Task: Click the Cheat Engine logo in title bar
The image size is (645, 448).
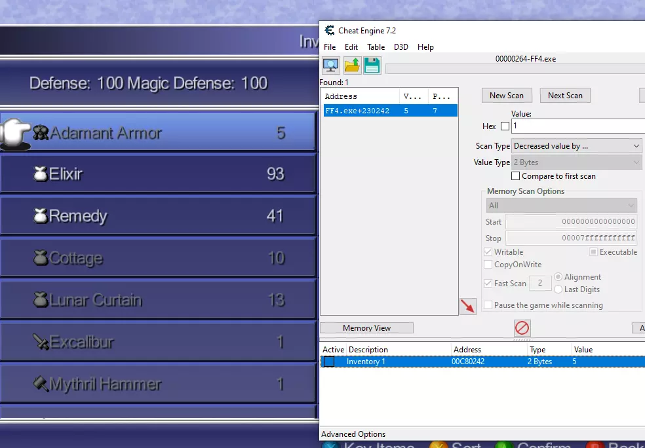Action: (330, 30)
